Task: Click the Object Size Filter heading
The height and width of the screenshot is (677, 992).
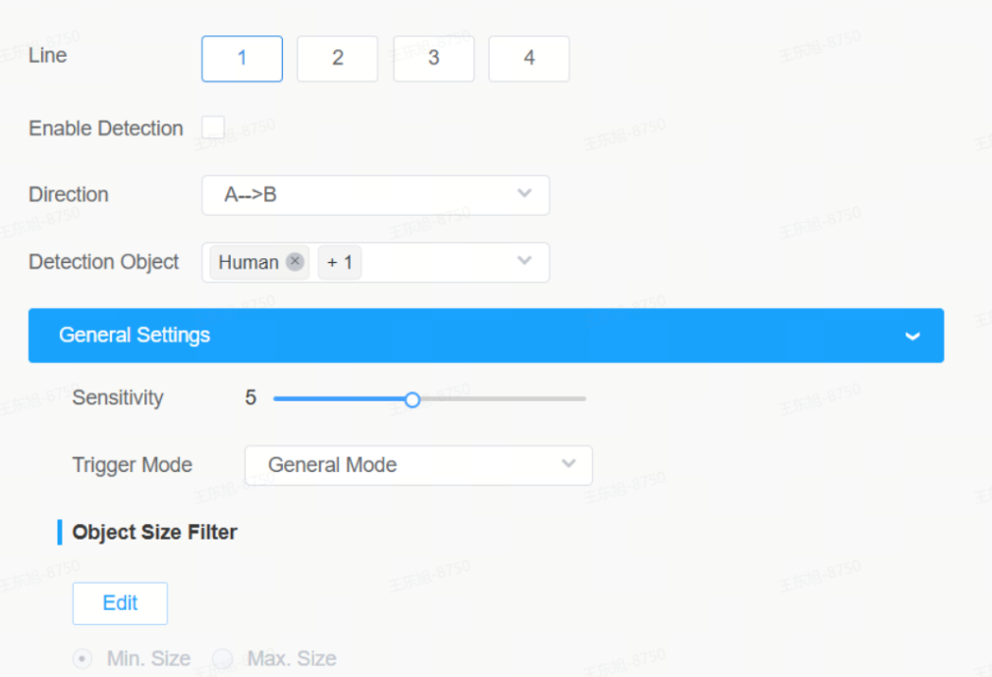Action: pos(155,532)
